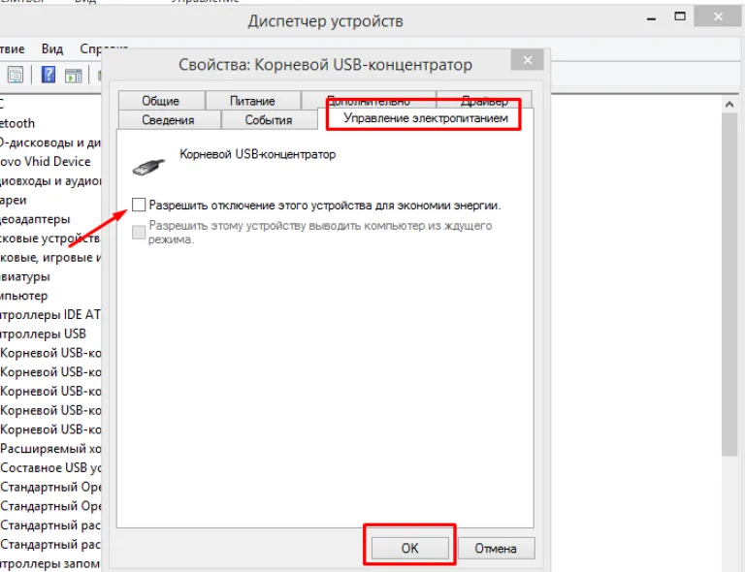Select the ovo Vhid Device tree entry
Screen dimensions: 745x572
[46, 161]
